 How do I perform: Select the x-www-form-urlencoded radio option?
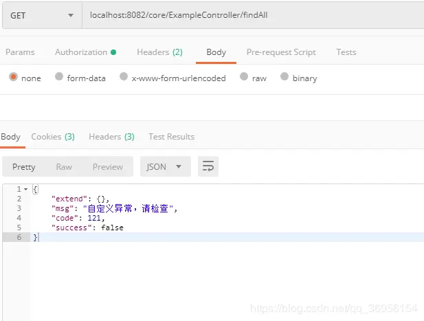point(124,76)
